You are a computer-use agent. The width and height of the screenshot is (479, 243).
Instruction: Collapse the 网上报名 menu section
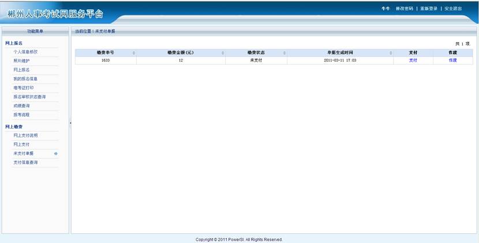tap(14, 43)
